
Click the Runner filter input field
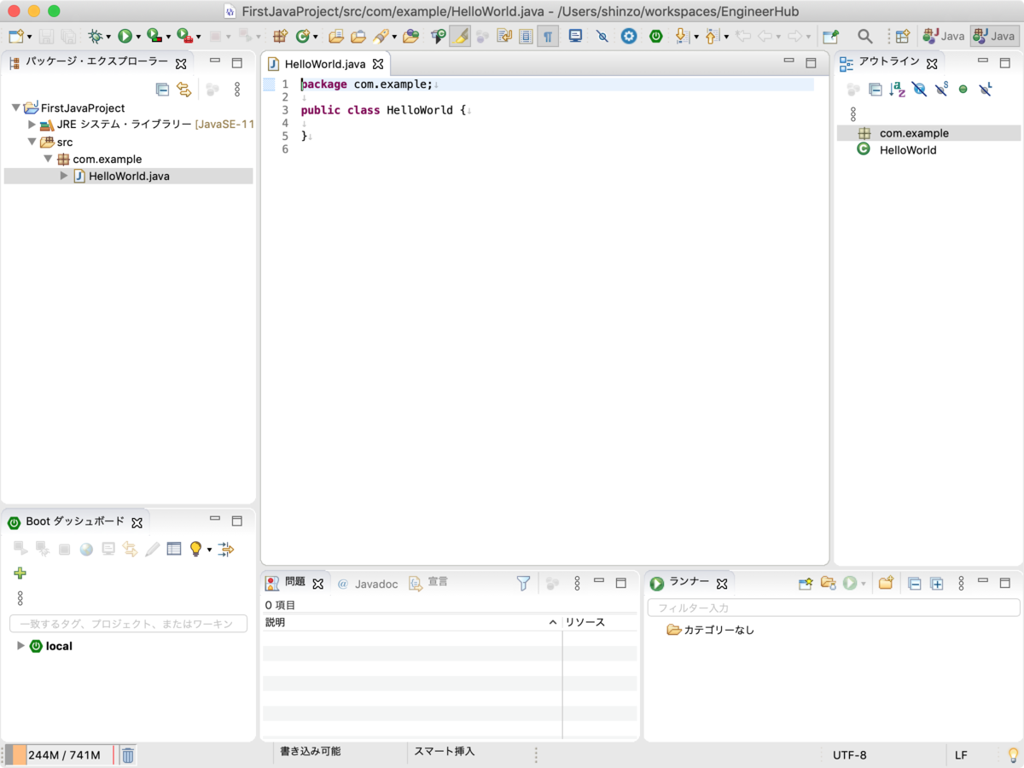click(834, 608)
